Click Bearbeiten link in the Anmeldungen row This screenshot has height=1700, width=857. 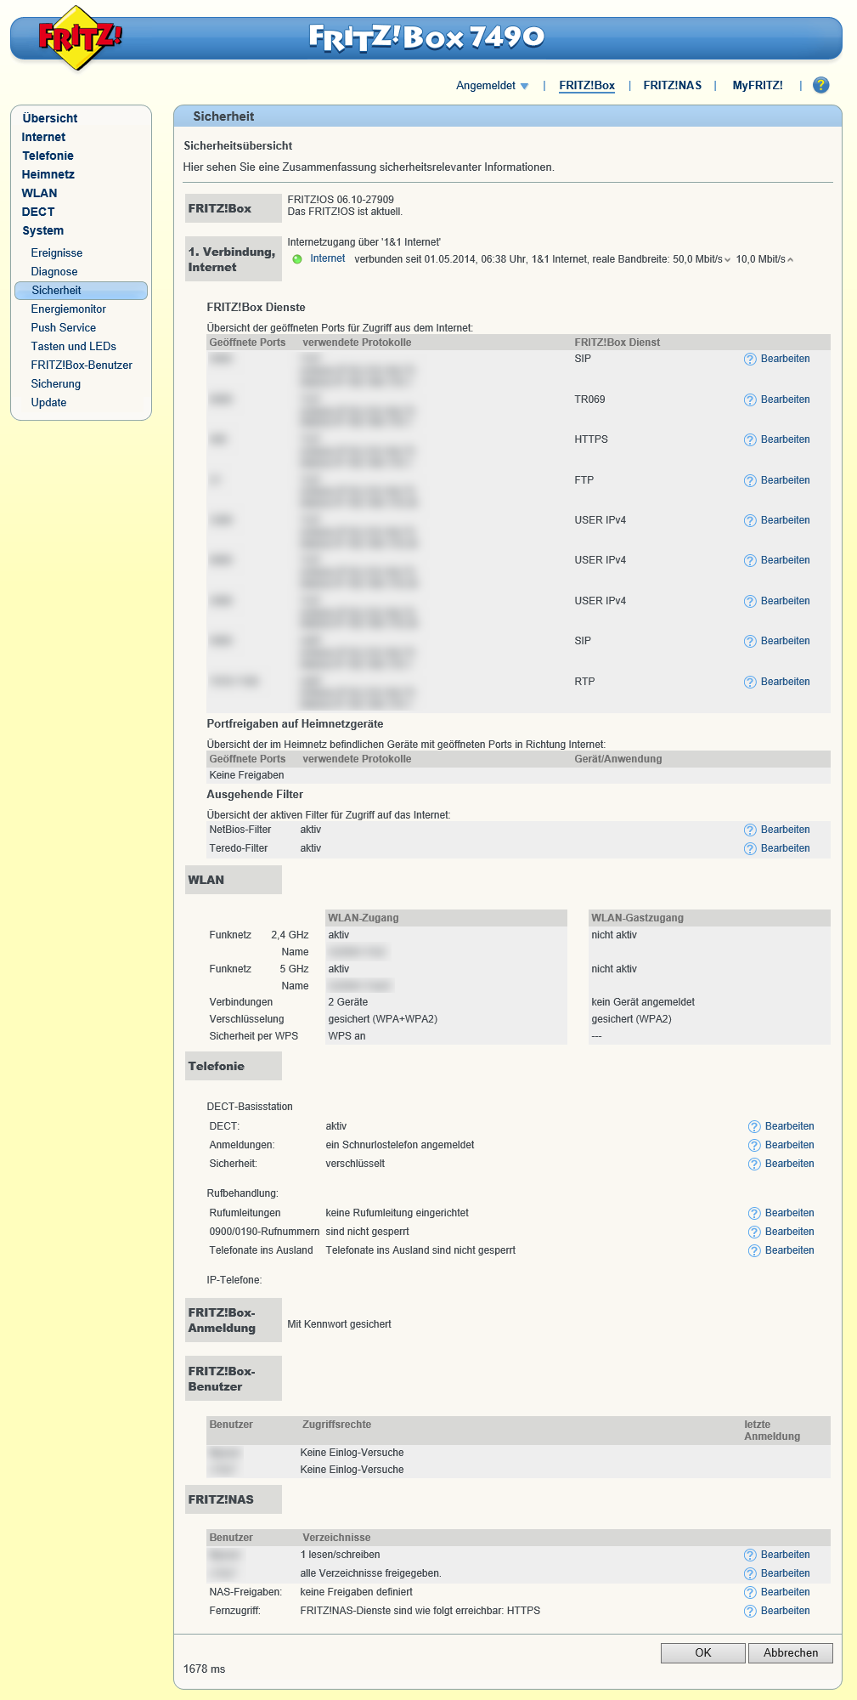[x=790, y=1145]
